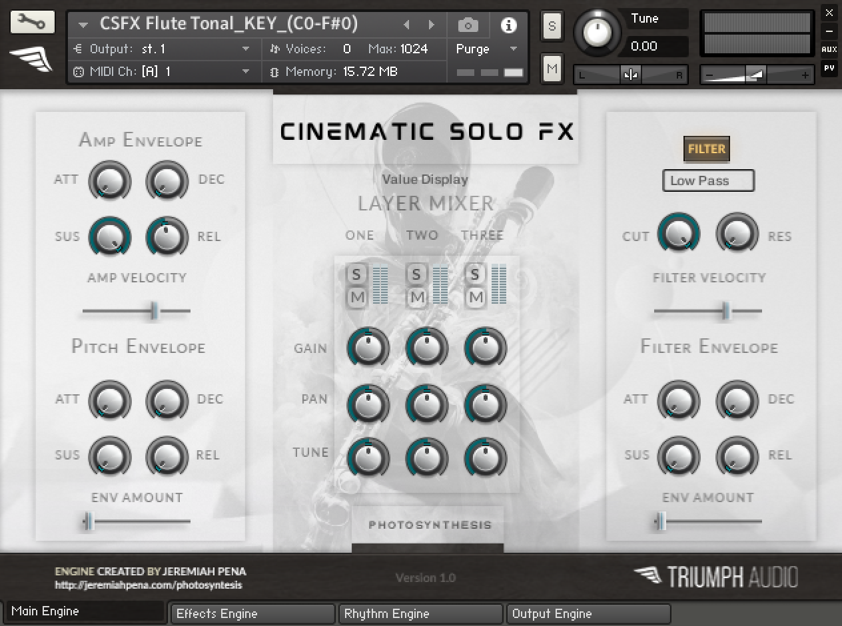This screenshot has height=626, width=842.
Task: Open the instrument info icon
Action: 508,25
